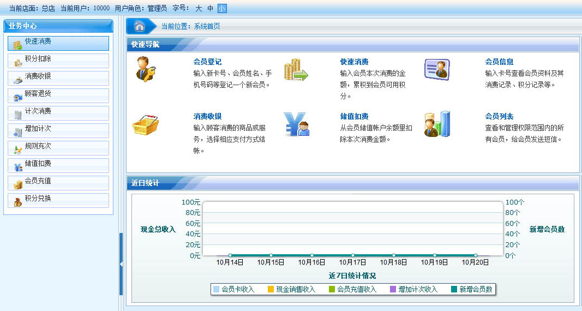The width and height of the screenshot is (582, 311).
Task: Open 快速消费 in the sidebar menu
Action: (58, 43)
